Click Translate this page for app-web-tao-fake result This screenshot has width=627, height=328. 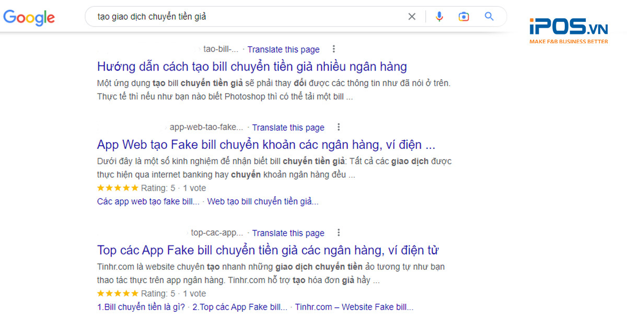coord(288,127)
